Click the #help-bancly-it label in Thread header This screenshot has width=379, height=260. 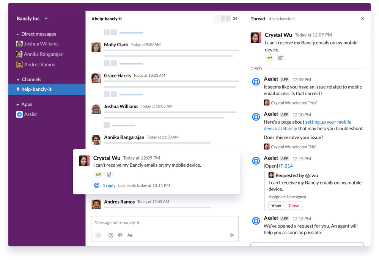pos(282,19)
